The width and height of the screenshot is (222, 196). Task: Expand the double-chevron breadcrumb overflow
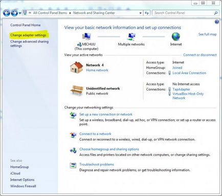(x=30, y=13)
